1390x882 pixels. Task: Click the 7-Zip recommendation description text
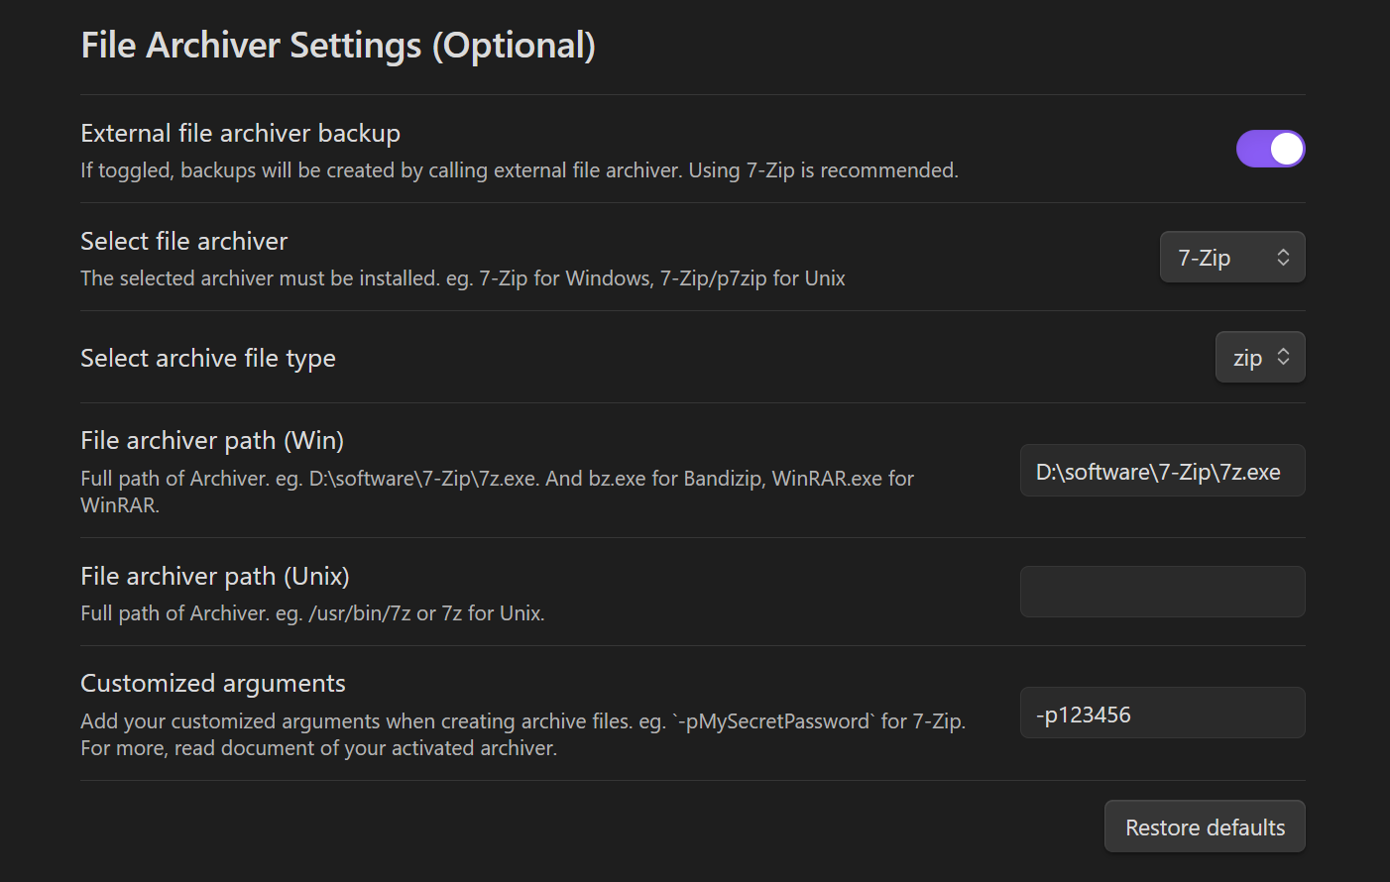click(x=519, y=169)
